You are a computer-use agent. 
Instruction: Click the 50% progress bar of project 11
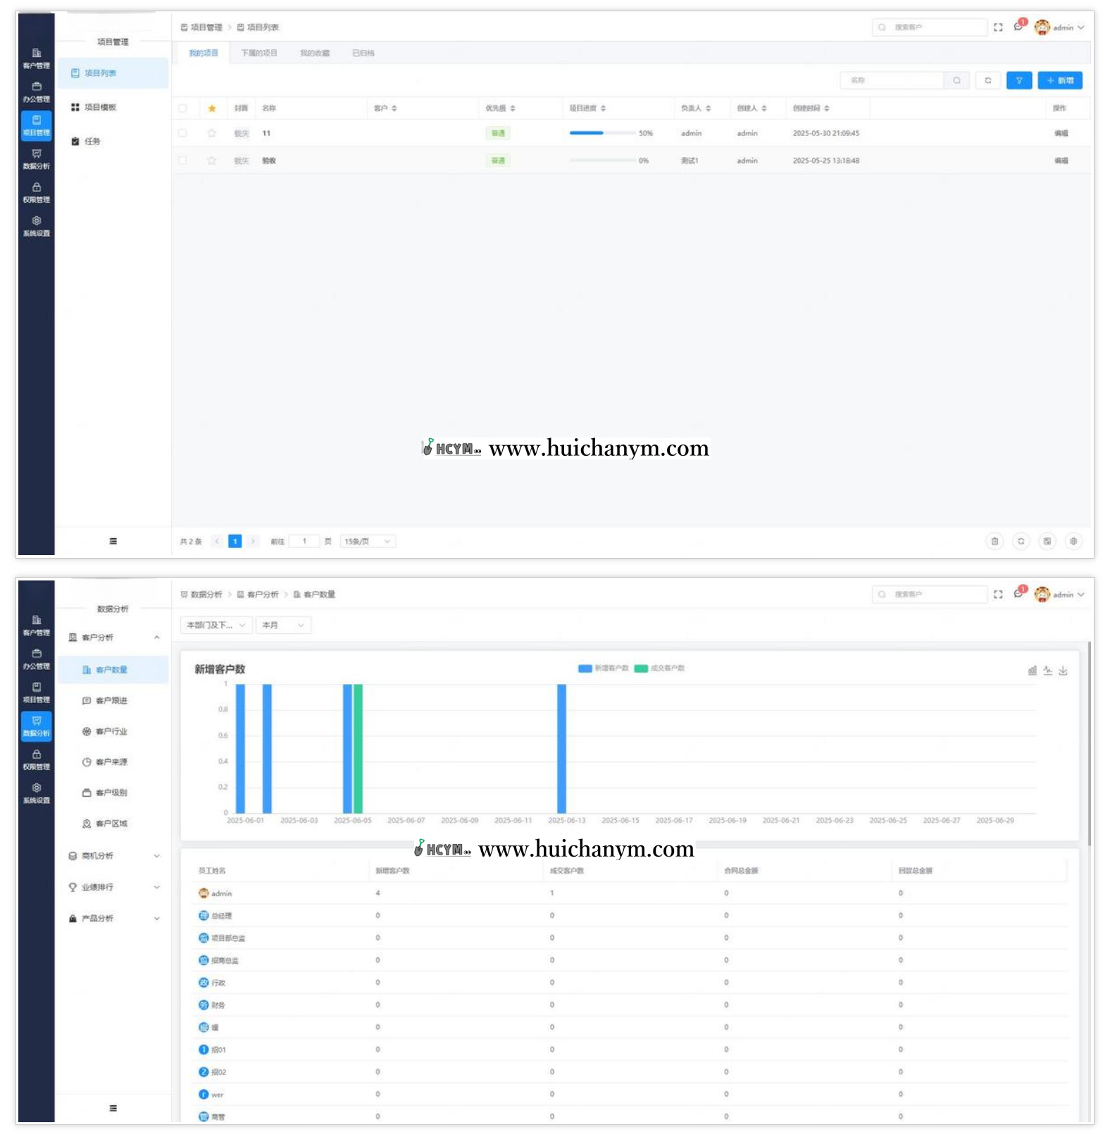point(602,133)
